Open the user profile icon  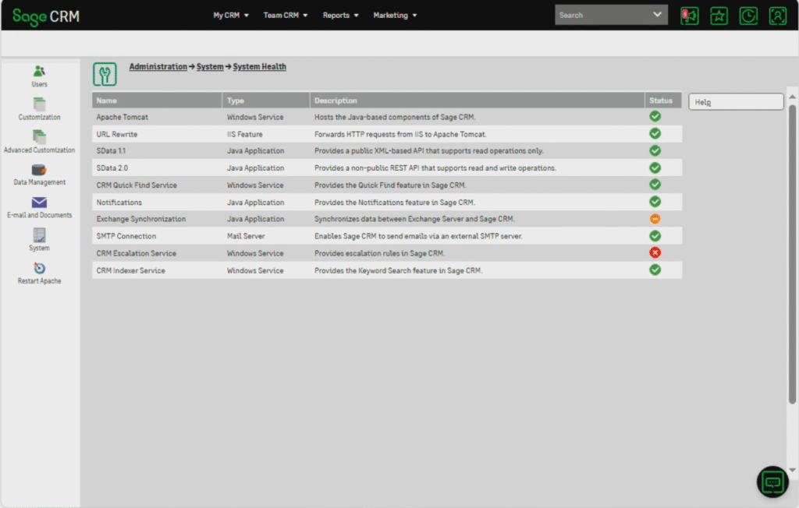778,16
